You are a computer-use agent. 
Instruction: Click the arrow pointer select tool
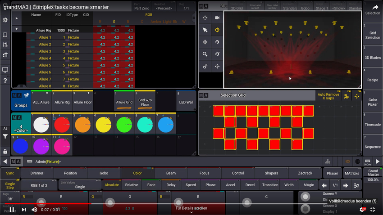[205, 30]
